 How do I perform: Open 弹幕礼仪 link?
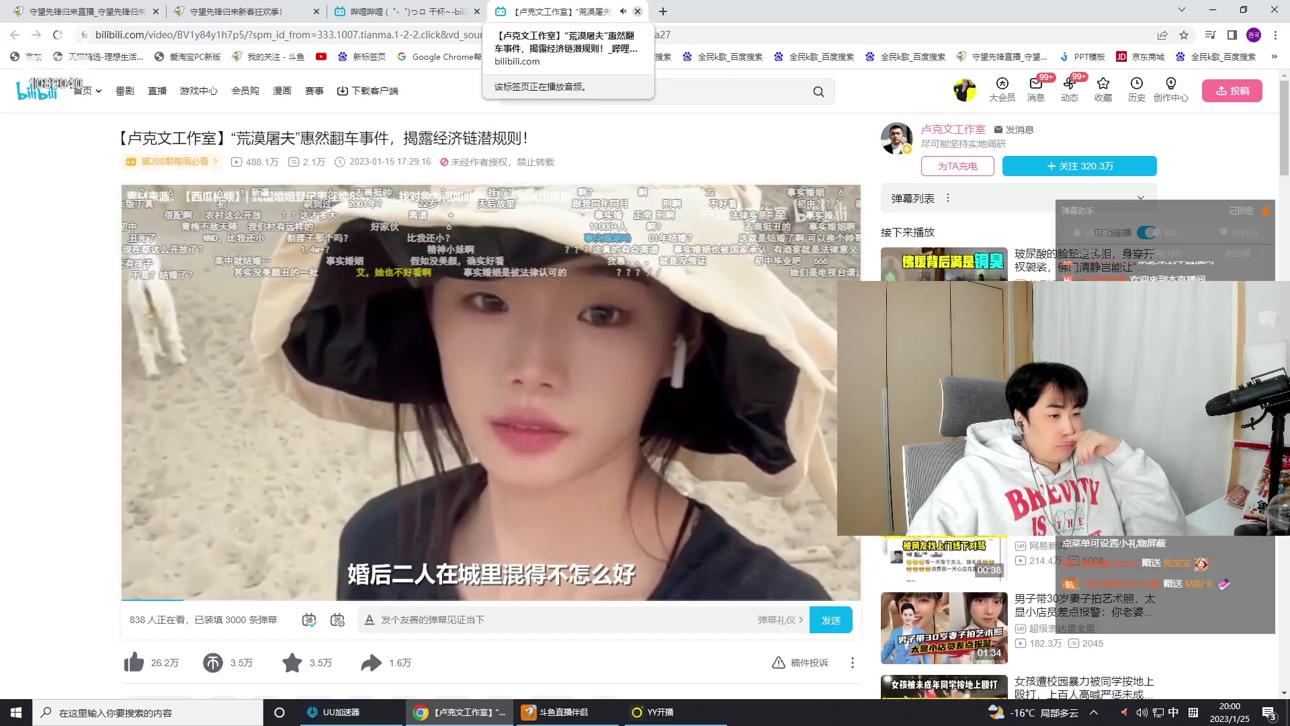coord(780,620)
